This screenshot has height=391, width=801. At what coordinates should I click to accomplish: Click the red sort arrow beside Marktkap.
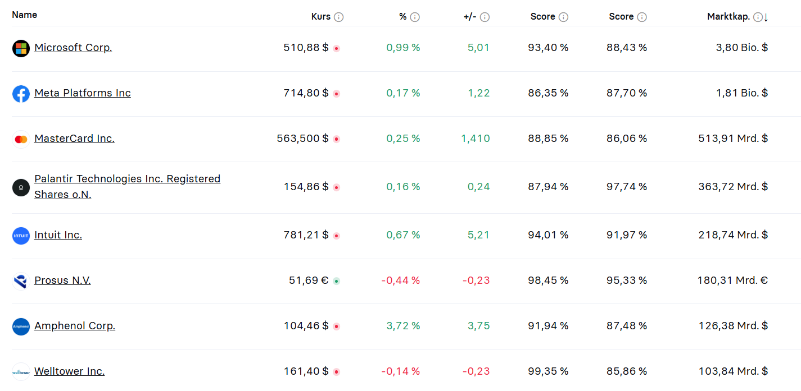(766, 17)
